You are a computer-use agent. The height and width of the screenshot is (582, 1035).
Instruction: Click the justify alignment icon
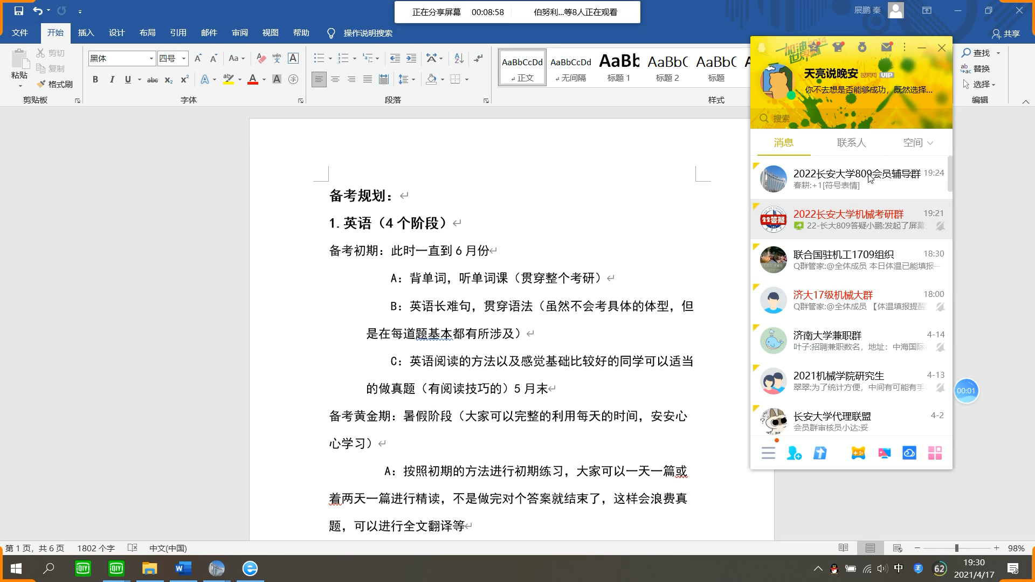point(368,80)
